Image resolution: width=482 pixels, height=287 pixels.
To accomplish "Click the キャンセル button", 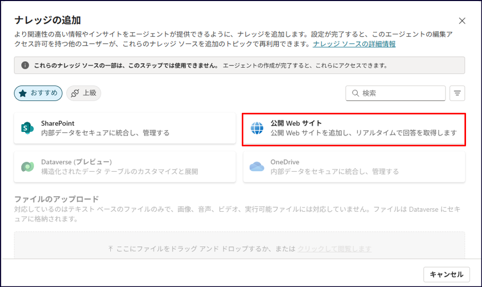I will [446, 275].
